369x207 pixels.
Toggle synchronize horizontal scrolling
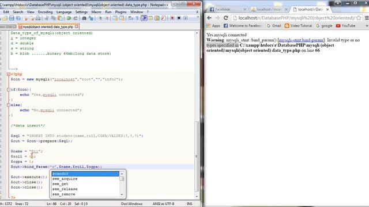pos(122,18)
